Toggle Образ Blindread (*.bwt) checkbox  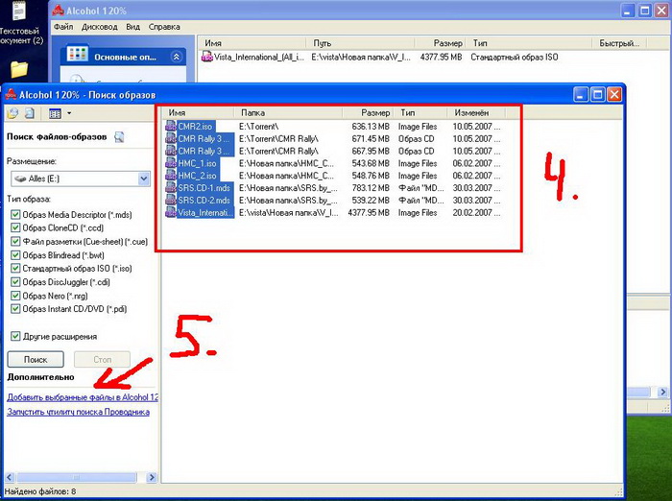[x=15, y=255]
